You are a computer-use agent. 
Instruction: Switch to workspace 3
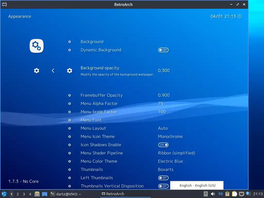(x=24, y=194)
